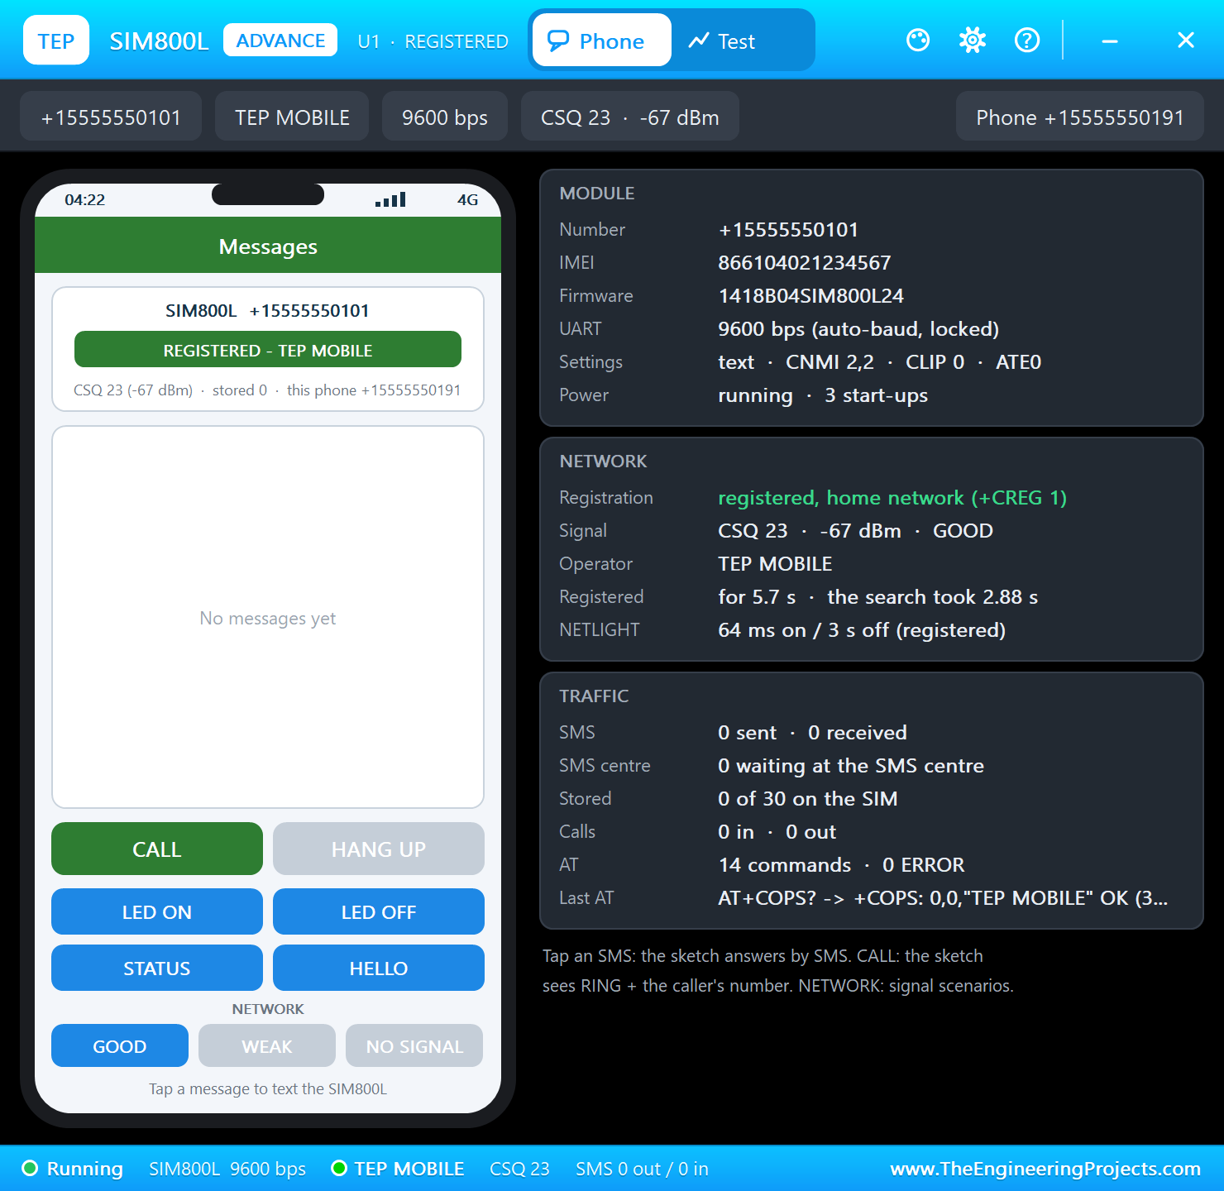
Task: Switch to the Test tab
Action: (x=723, y=41)
